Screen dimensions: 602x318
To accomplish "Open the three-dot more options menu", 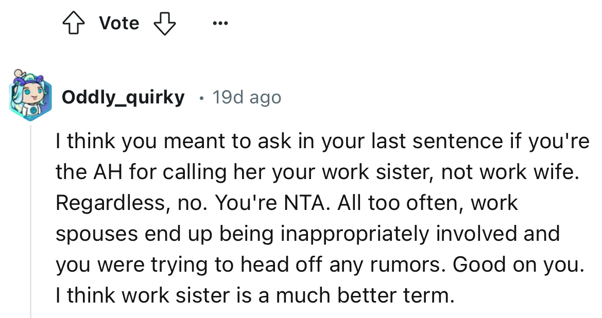I will point(220,23).
